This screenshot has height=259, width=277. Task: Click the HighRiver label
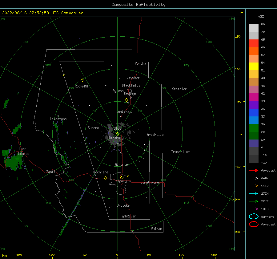click(128, 216)
